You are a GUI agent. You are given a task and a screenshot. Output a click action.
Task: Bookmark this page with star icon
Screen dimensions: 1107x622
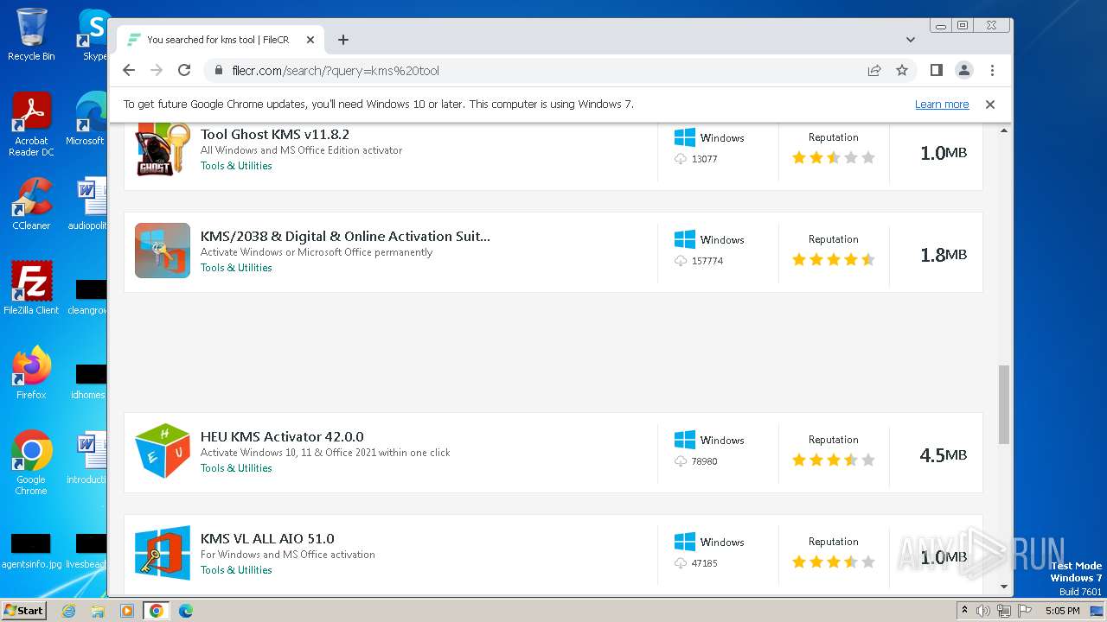pos(902,71)
